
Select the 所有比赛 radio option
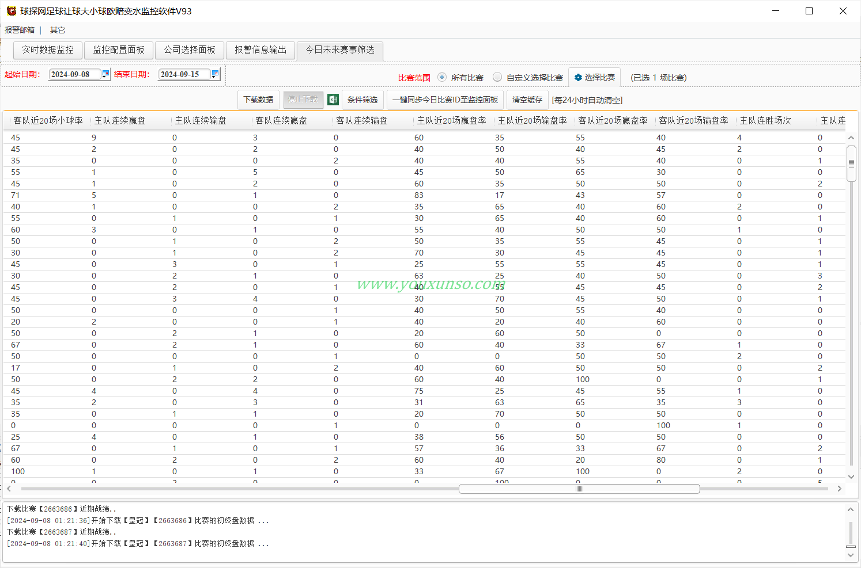tap(442, 77)
